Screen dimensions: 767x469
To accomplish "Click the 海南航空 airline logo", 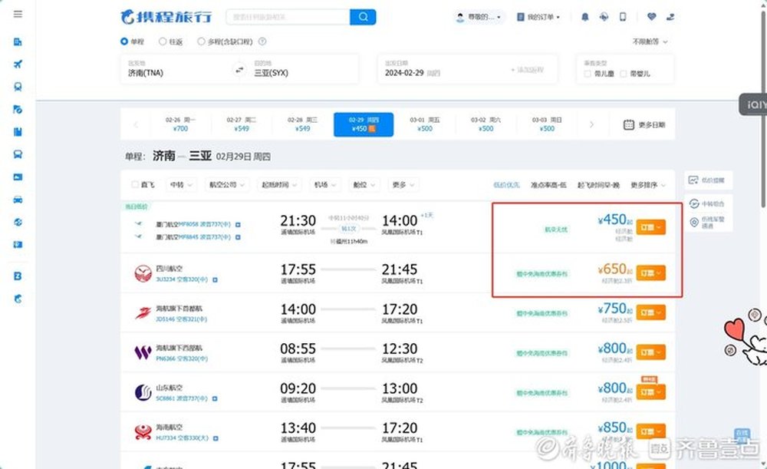I will click(x=143, y=432).
